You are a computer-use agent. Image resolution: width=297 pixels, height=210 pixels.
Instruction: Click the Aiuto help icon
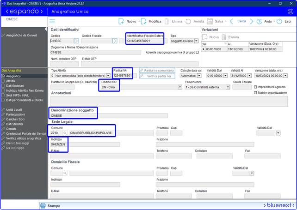click(x=259, y=21)
